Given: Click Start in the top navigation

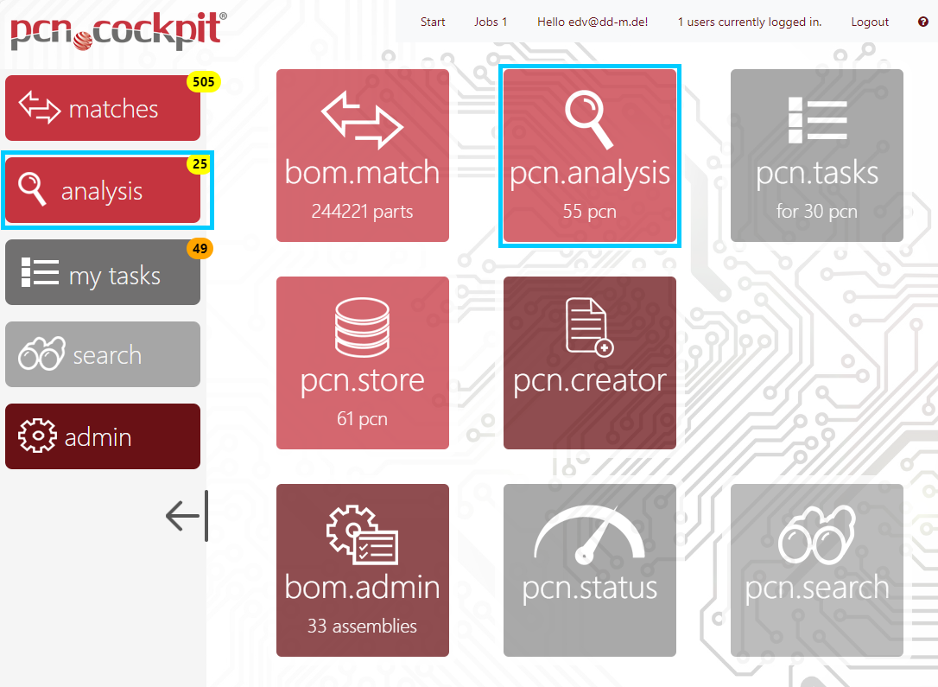Looking at the screenshot, I should tap(433, 22).
